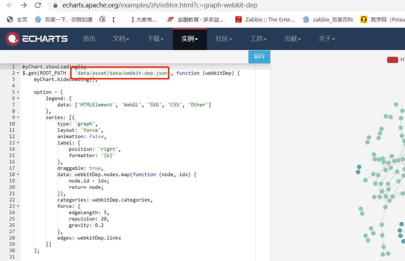Click edgeLength value 5
Image resolution: width=405 pixels, height=261 pixels.
tap(105, 213)
